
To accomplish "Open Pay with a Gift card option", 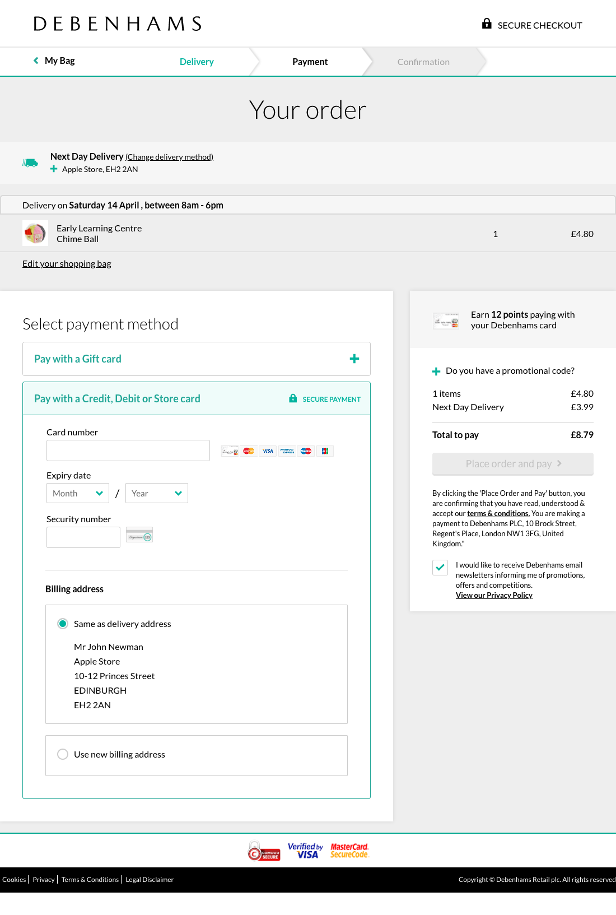I will coord(197,359).
